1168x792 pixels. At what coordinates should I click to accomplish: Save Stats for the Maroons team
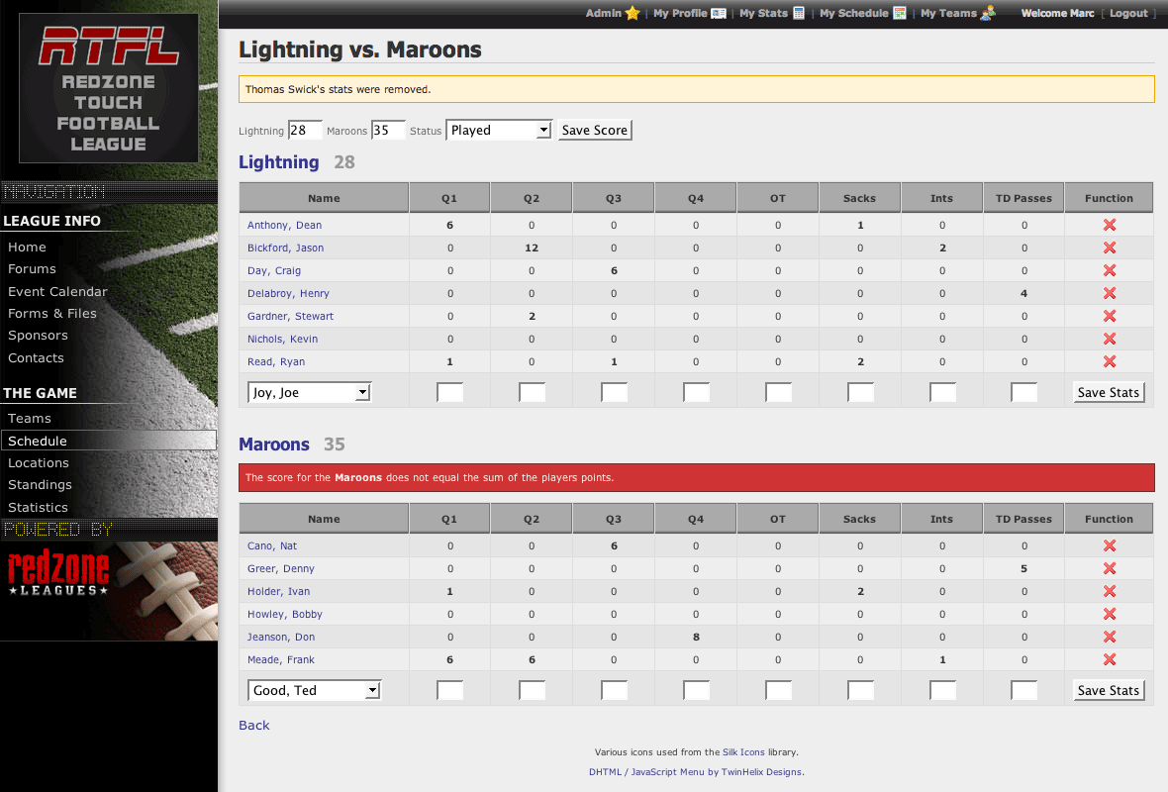click(x=1109, y=690)
